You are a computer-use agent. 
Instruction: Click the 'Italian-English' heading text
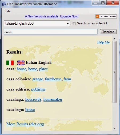click(38, 62)
